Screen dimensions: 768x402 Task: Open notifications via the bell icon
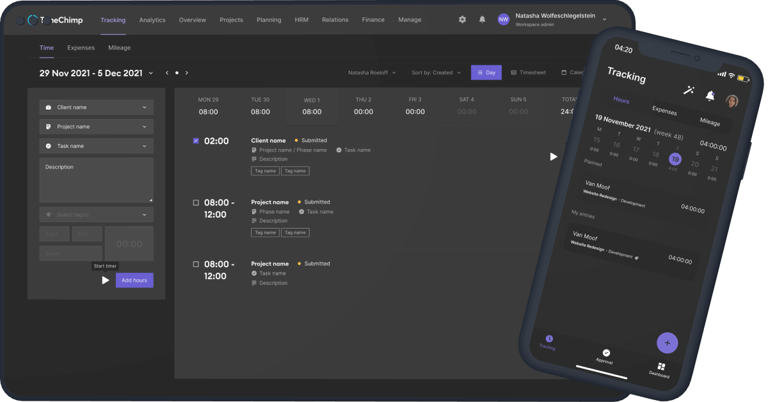[x=482, y=19]
